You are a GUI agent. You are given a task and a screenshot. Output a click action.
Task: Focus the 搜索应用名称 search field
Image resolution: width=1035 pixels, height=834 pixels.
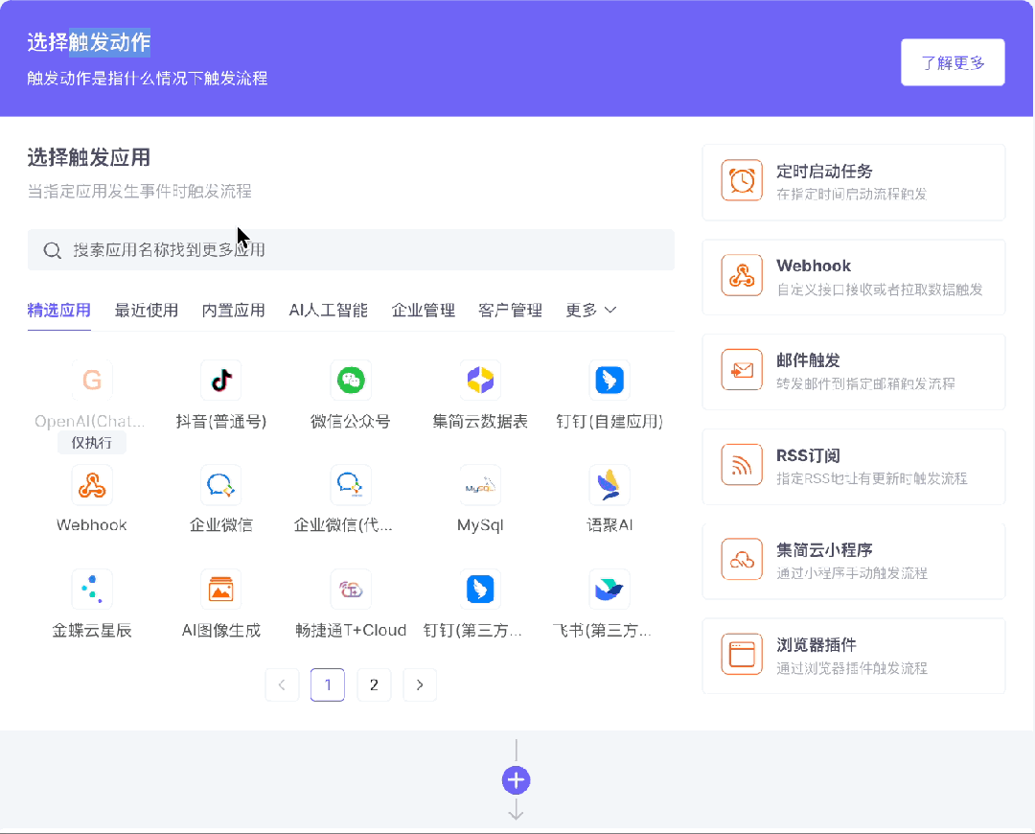pyautogui.click(x=351, y=249)
